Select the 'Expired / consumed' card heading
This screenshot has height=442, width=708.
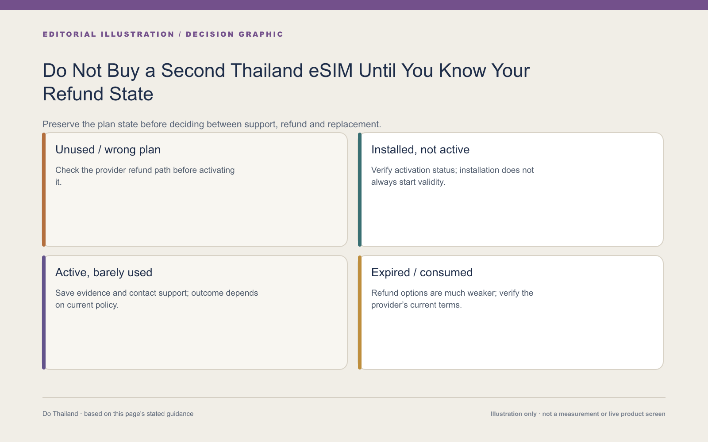click(422, 272)
